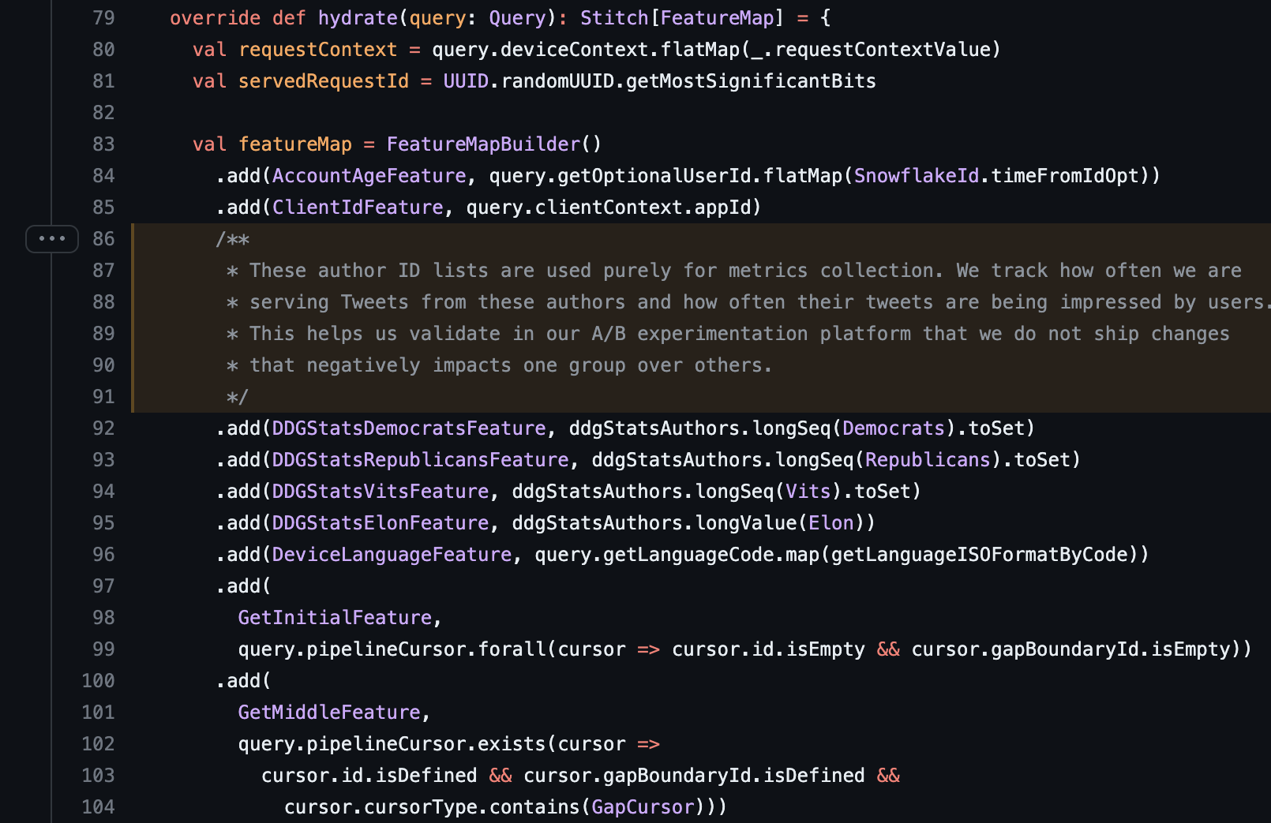Select line number 92
Screen dimensions: 1271x823
click(103, 428)
